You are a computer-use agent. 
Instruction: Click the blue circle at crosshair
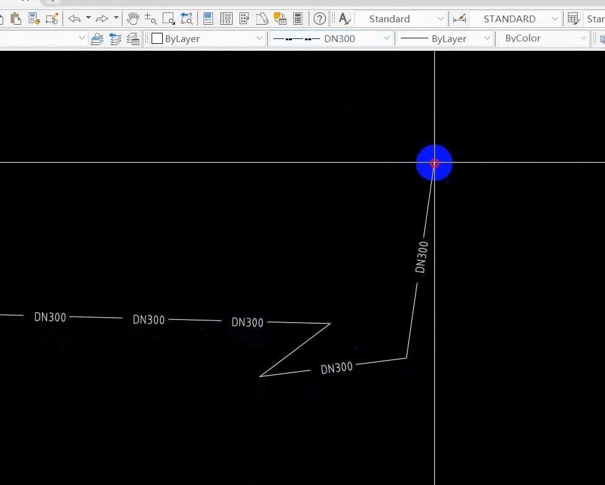click(434, 163)
